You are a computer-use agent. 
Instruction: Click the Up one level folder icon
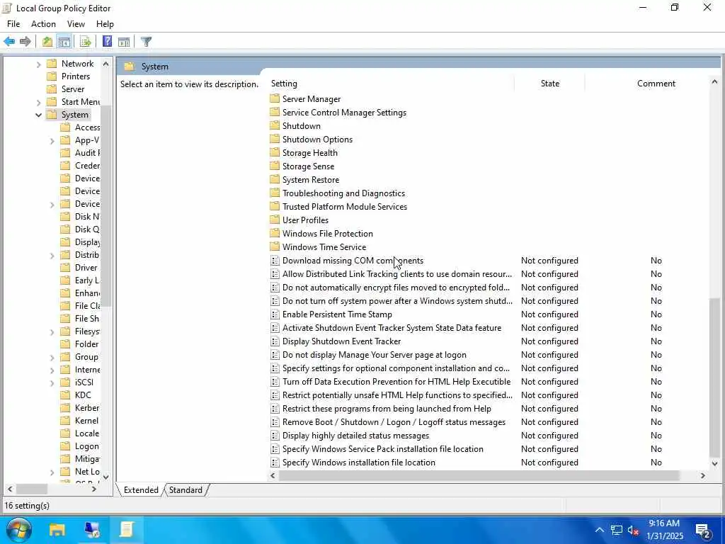[47, 42]
